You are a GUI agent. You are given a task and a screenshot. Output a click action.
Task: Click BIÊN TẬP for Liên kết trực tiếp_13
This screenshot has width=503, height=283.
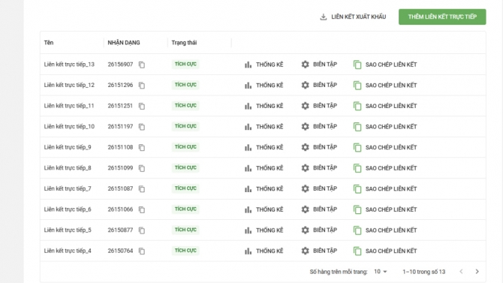[x=319, y=65]
